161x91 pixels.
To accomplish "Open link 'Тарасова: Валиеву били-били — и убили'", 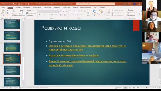I will 74,56.
